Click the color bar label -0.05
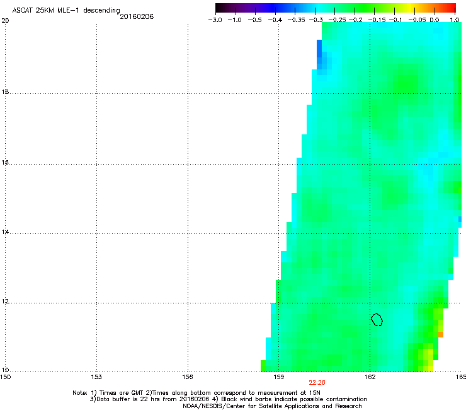466x410 pixels. 417,20
